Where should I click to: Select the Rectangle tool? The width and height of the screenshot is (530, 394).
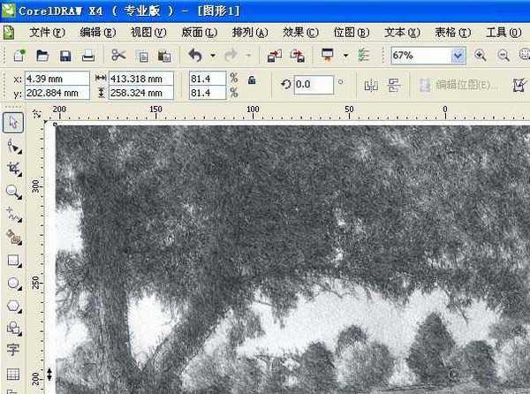coord(14,261)
